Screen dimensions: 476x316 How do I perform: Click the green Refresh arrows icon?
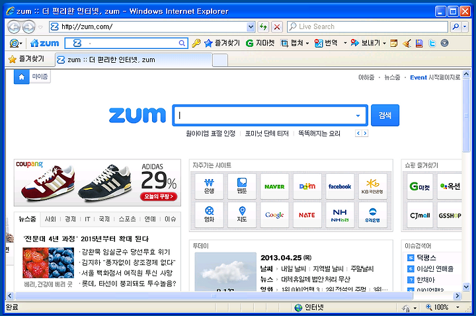pyautogui.click(x=263, y=26)
